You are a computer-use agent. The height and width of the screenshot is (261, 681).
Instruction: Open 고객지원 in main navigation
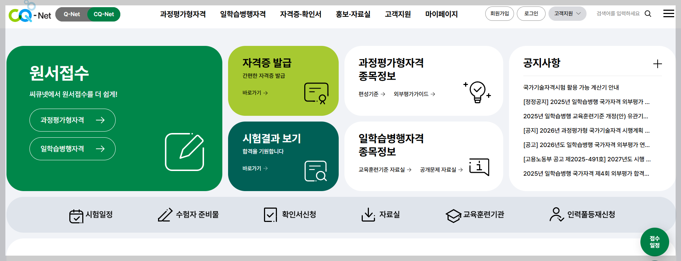pos(398,14)
